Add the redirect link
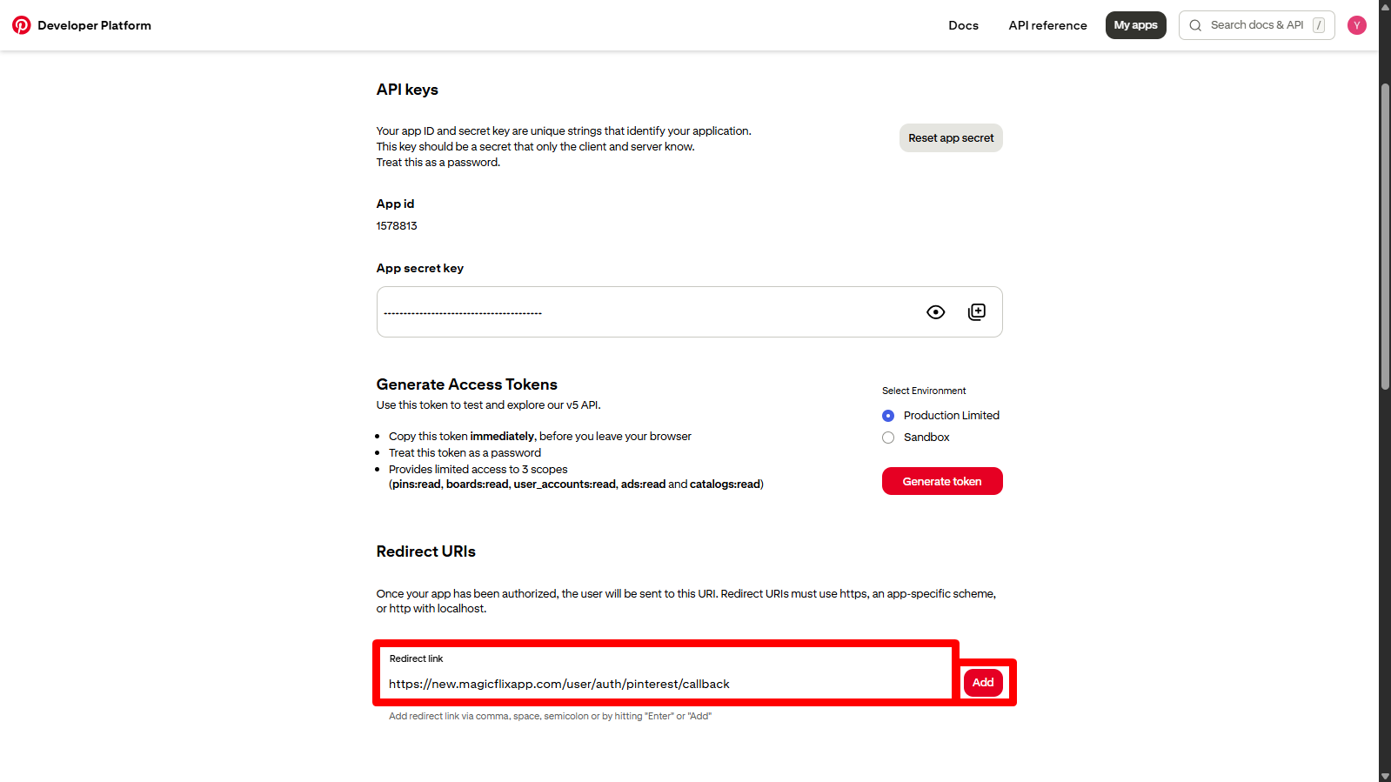This screenshot has width=1391, height=782. (983, 683)
